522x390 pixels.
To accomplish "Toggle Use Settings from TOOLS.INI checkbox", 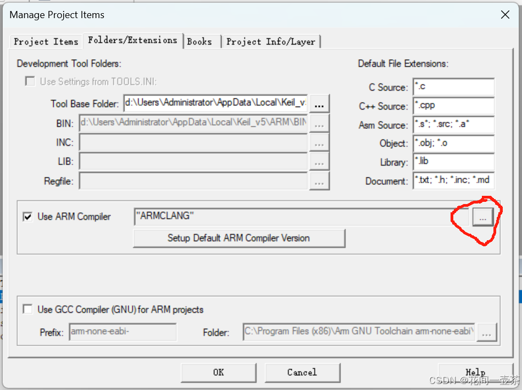I will [x=30, y=81].
